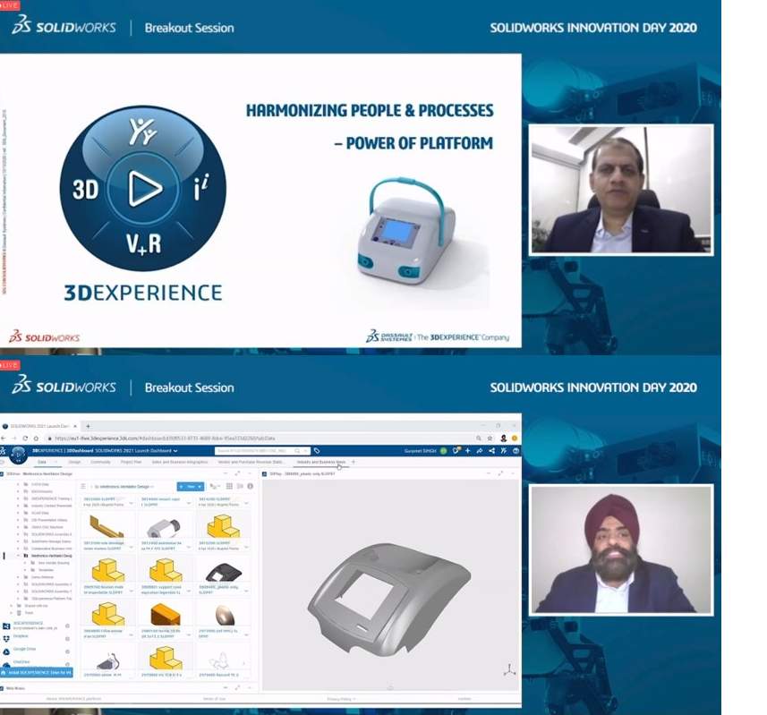This screenshot has width=767, height=715.
Task: Open Sales and Business Infographics tab
Action: click(x=180, y=462)
